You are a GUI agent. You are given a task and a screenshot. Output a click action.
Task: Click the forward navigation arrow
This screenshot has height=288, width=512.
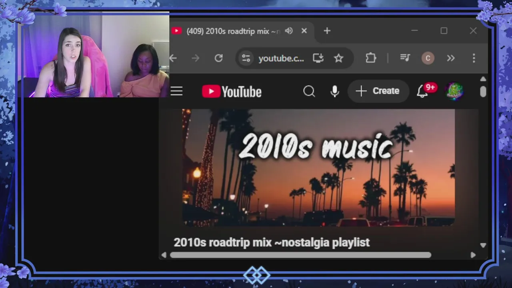click(195, 58)
